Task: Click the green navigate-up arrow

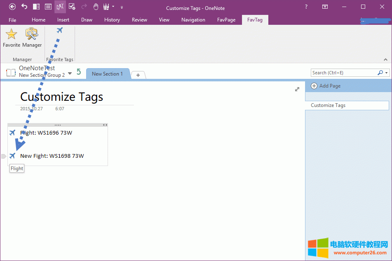Action: pyautogui.click(x=79, y=72)
